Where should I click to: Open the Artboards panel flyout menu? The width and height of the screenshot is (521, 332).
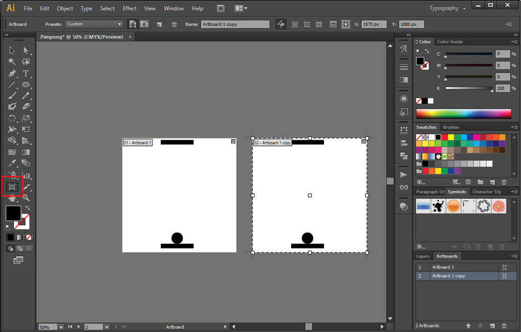pyautogui.click(x=514, y=256)
